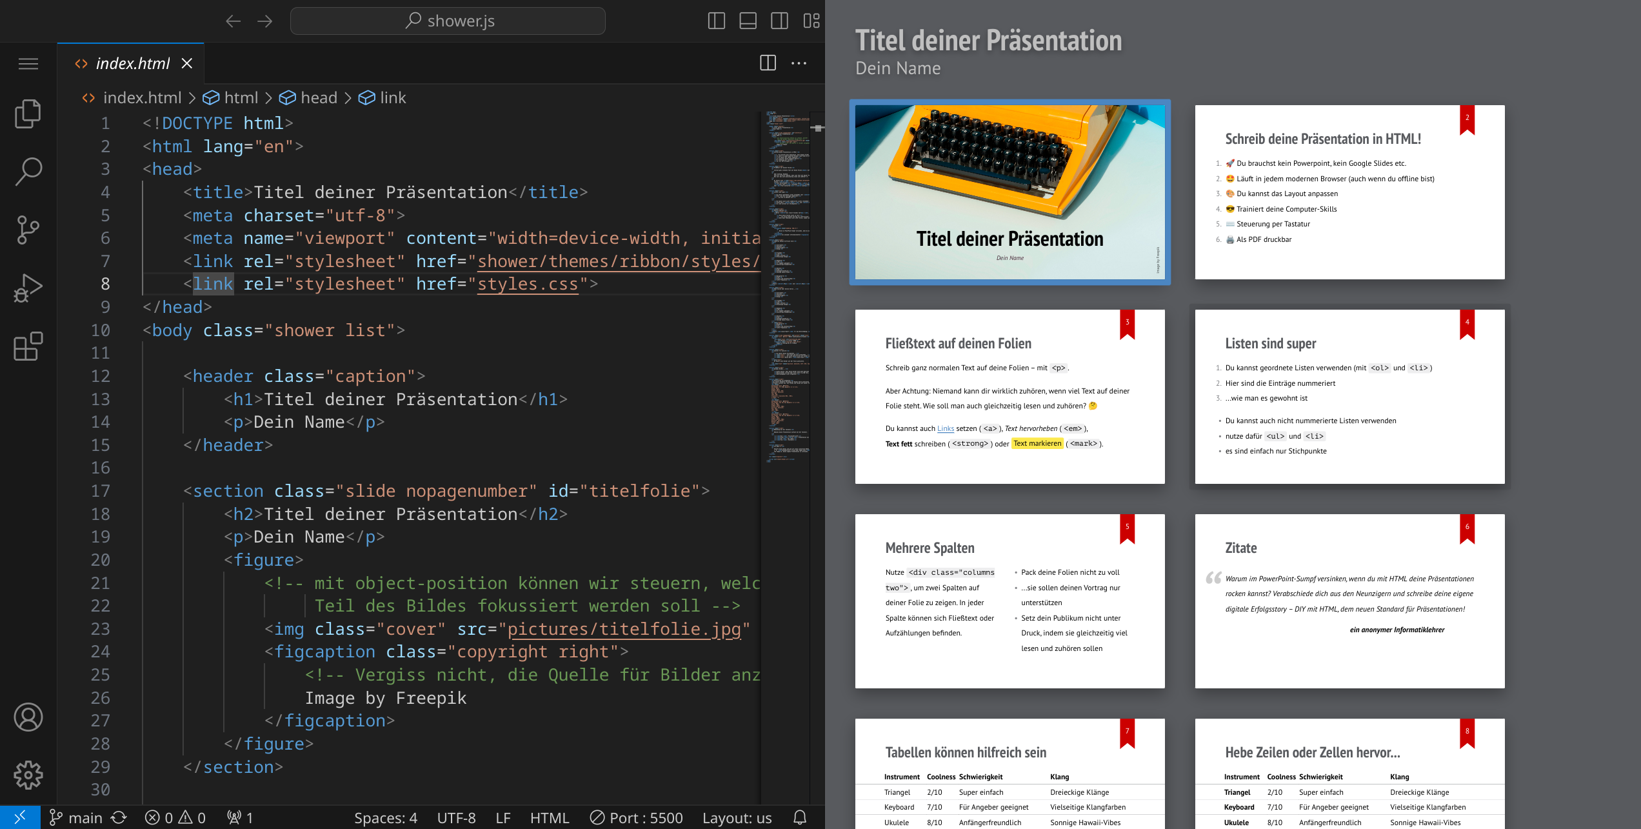Toggle the primary side bar layout
Screen dimensions: 1641x829
[x=716, y=21]
